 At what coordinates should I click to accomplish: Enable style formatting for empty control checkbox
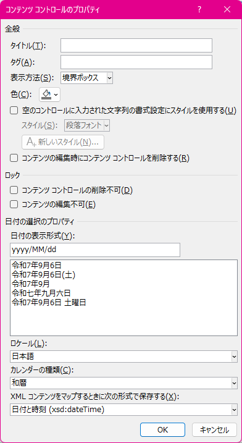pos(14,110)
